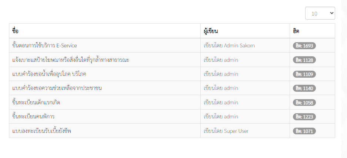Click author text Admin Sakorn
The width and height of the screenshot is (347, 158).
click(x=239, y=46)
